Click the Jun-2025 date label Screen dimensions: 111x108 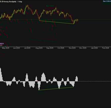pyautogui.click(x=17, y=48)
